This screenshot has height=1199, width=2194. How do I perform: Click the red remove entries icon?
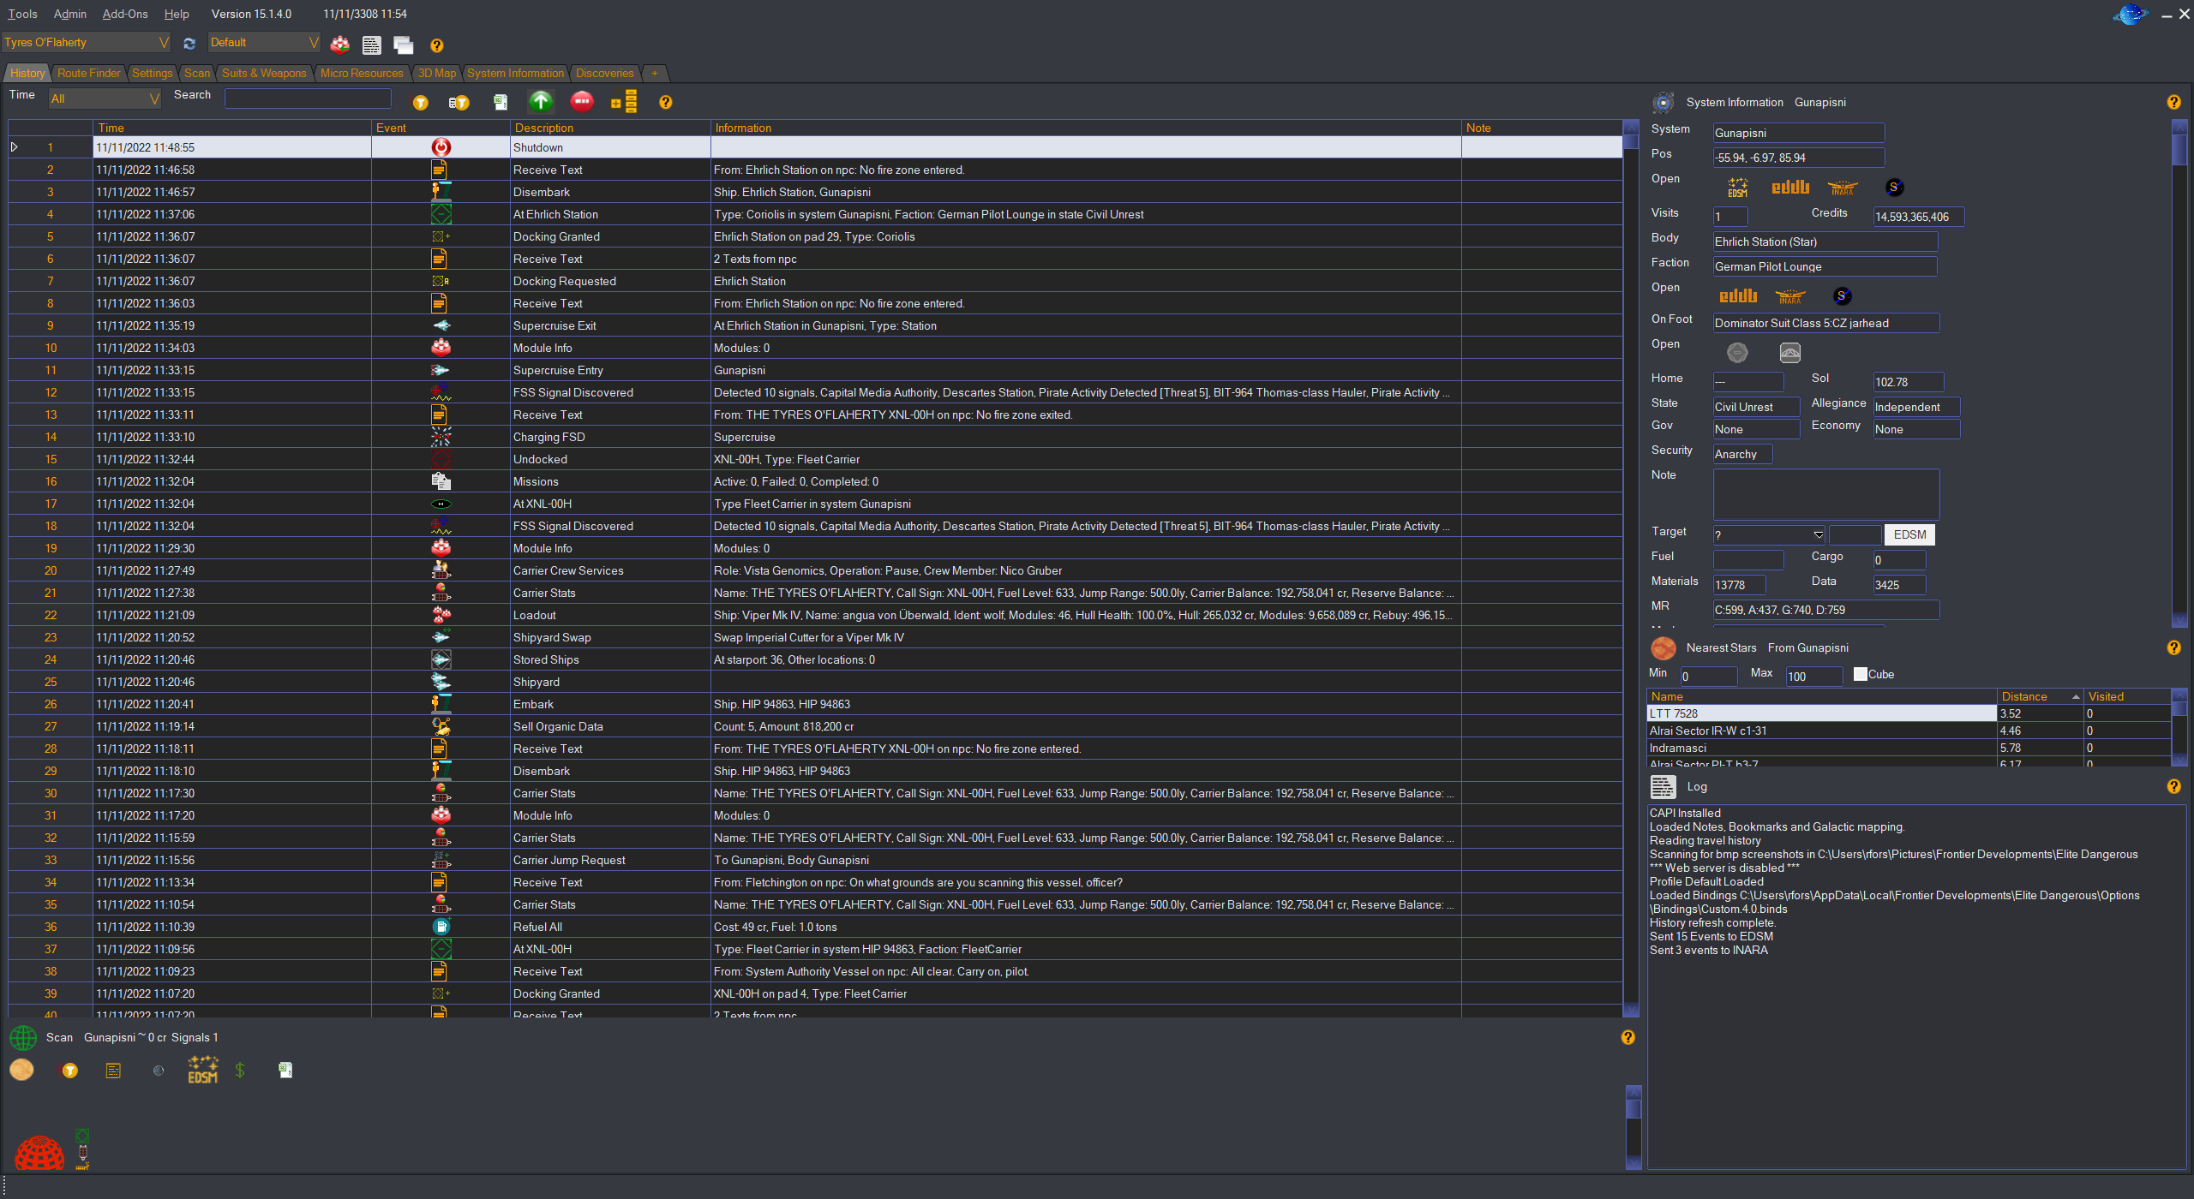pyautogui.click(x=582, y=102)
